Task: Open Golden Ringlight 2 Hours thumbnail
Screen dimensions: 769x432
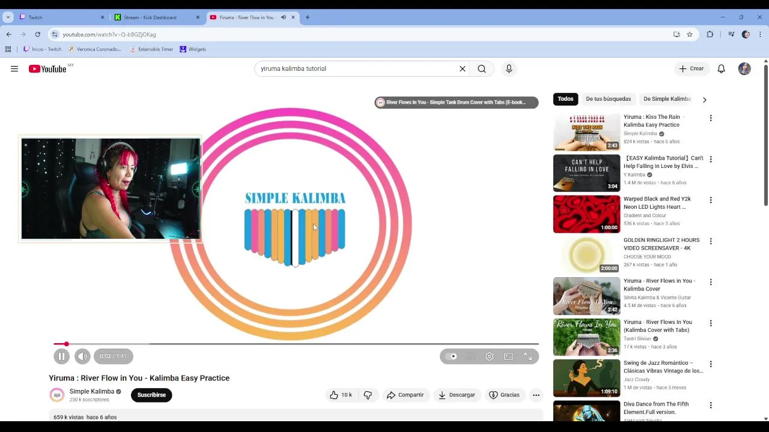Action: tap(586, 255)
